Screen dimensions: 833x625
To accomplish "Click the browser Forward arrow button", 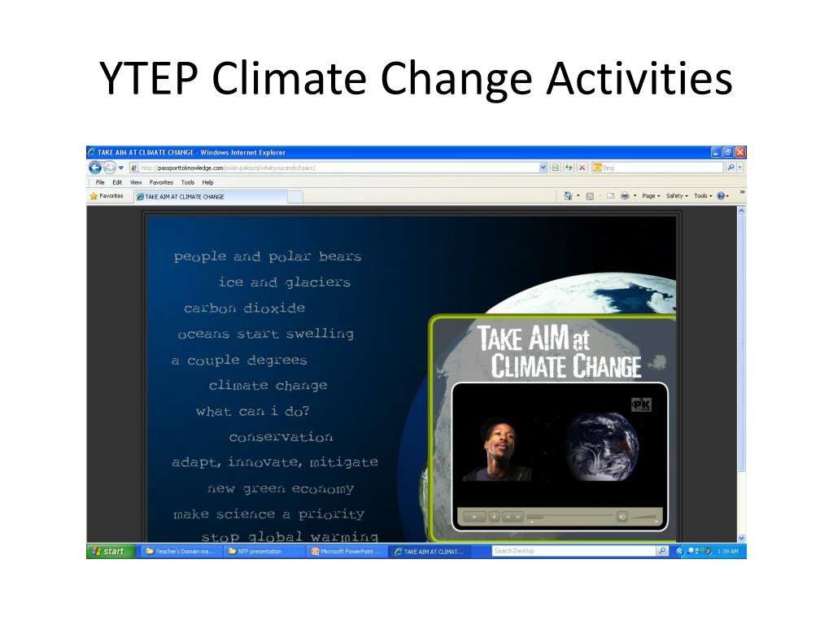I will 110,168.
